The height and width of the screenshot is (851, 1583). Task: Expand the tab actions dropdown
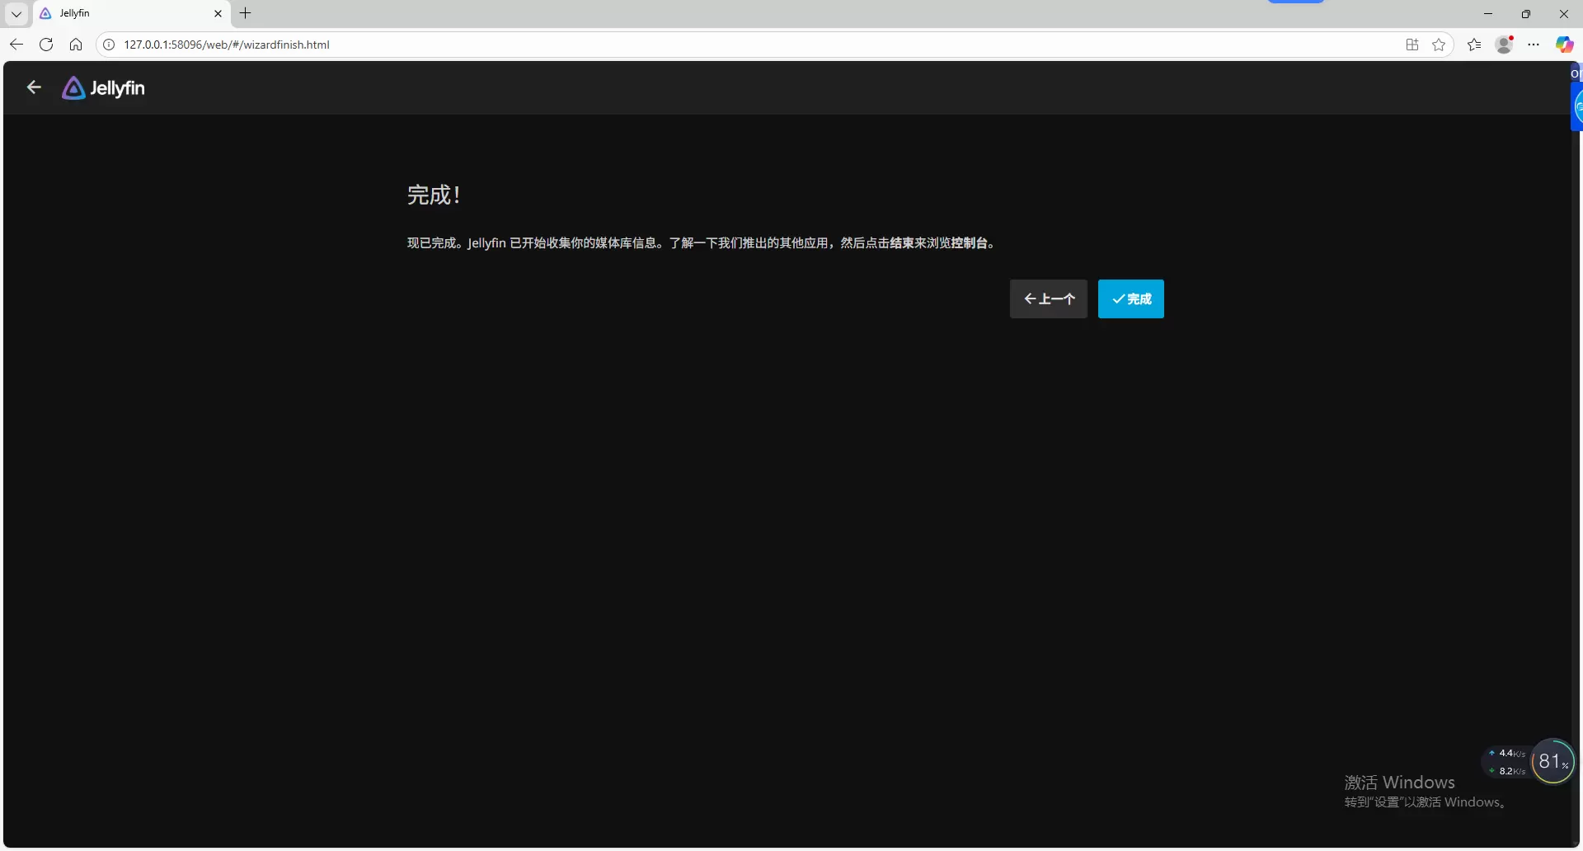coord(16,13)
